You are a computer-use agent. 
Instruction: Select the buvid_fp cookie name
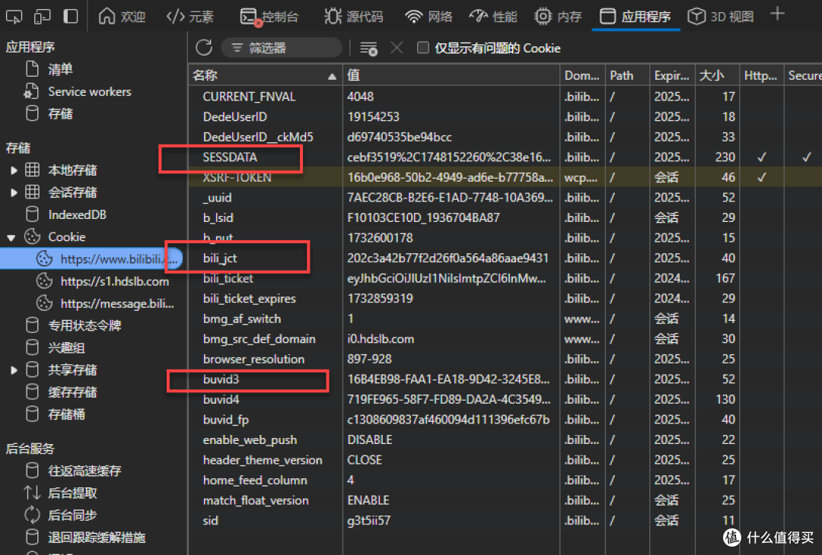226,420
